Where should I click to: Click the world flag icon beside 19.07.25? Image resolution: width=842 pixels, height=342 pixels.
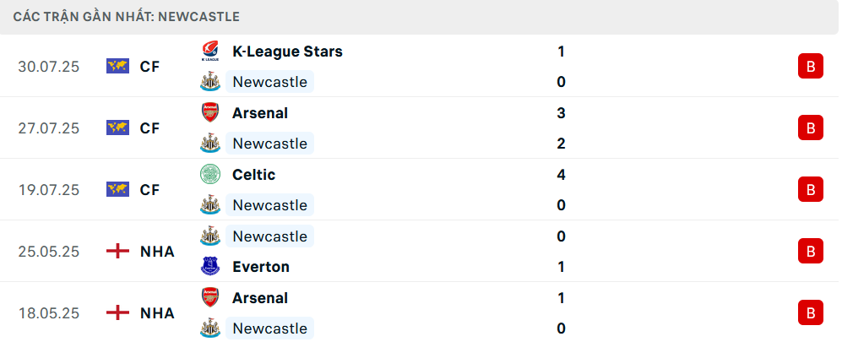117,189
